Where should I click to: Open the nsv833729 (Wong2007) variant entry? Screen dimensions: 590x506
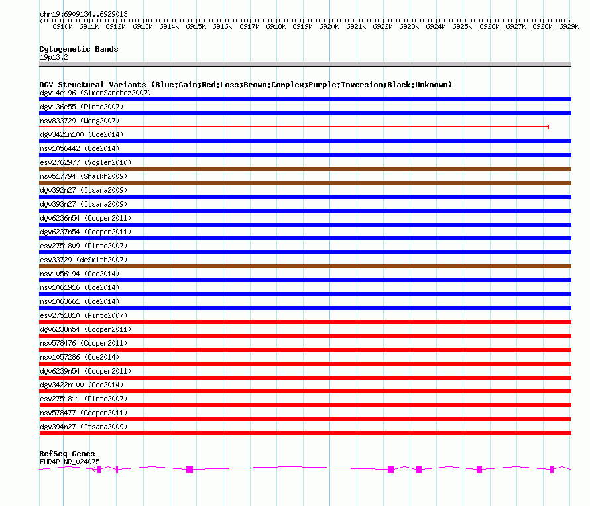point(80,121)
